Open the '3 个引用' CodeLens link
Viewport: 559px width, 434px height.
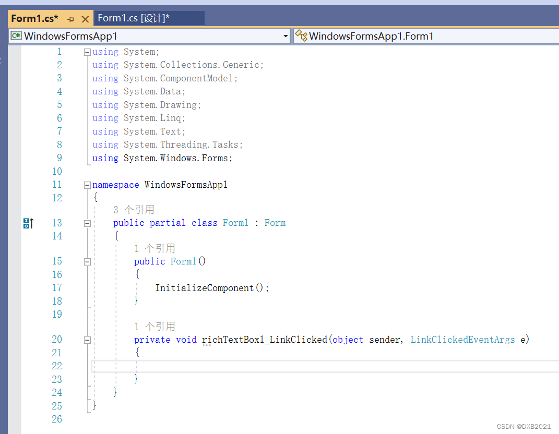tap(134, 210)
